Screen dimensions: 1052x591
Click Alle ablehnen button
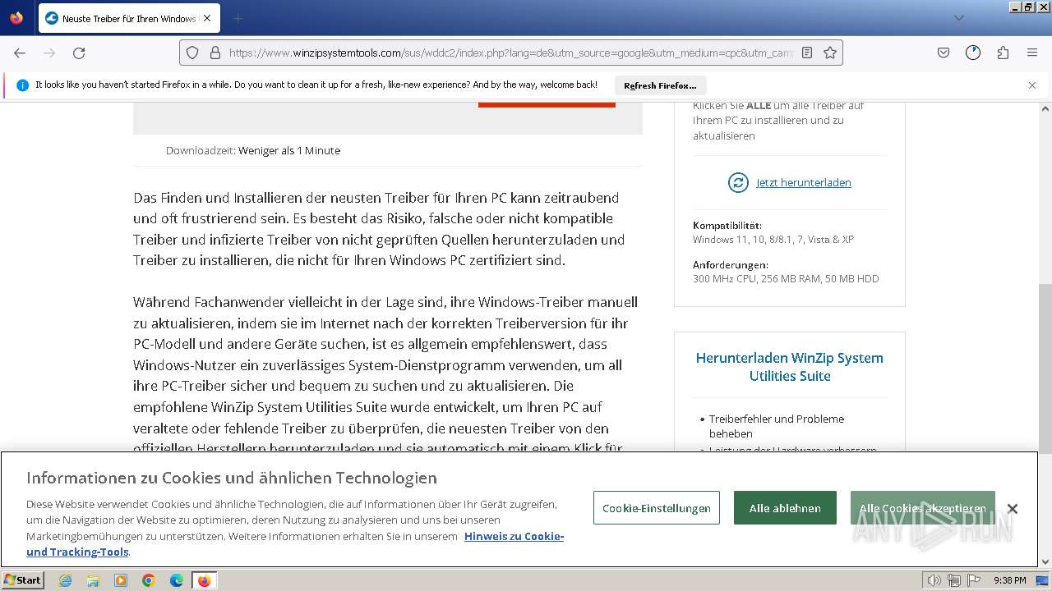(785, 508)
